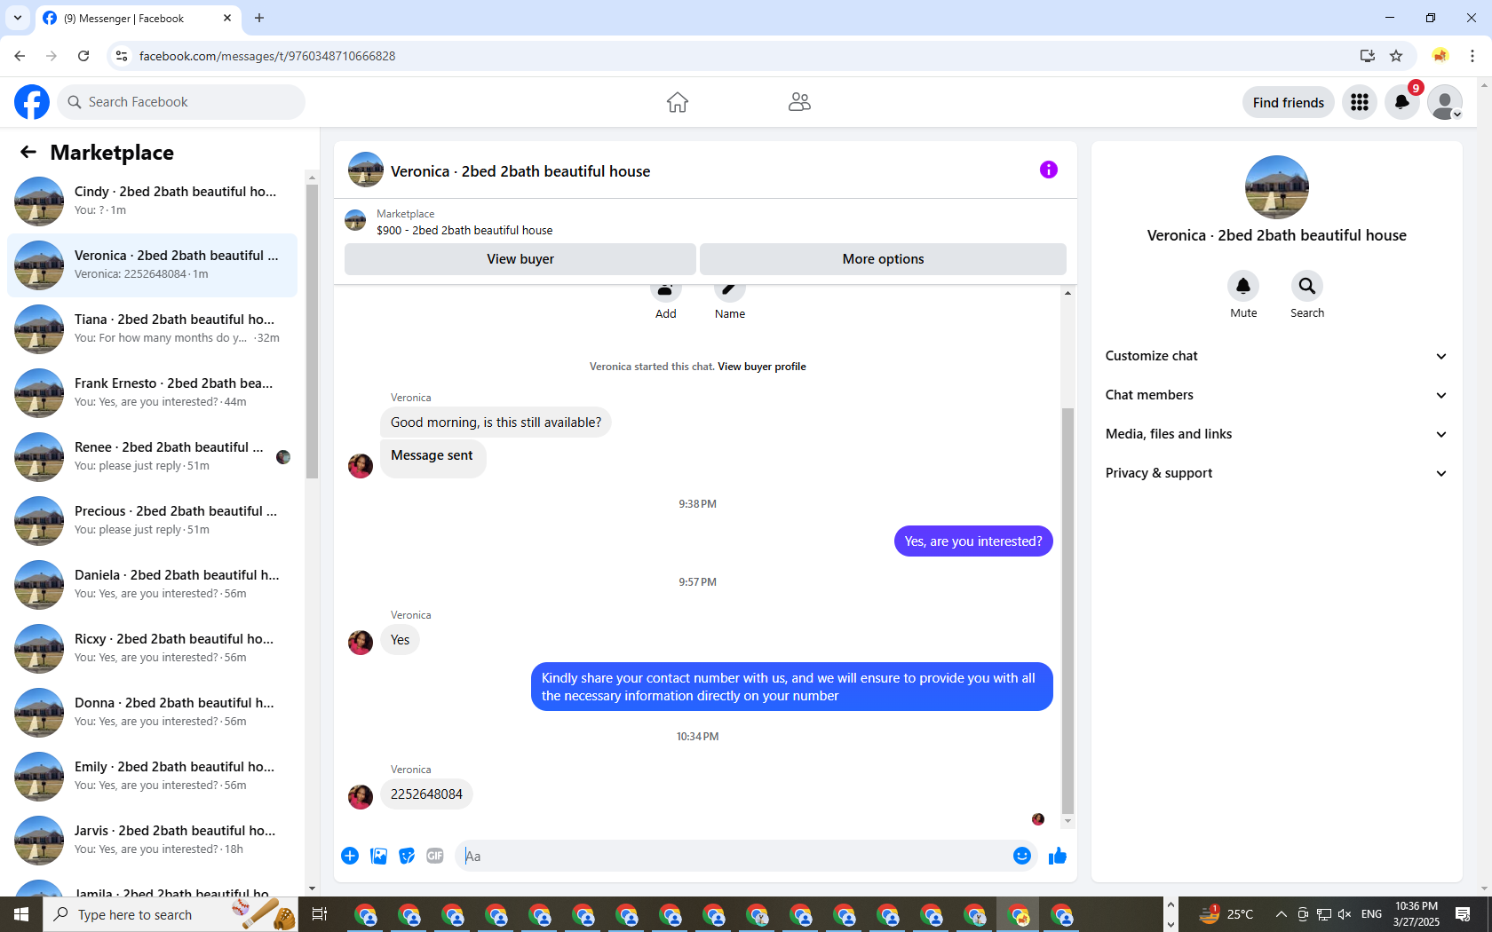This screenshot has width=1492, height=932.
Task: Go back from Marketplace chats list
Action: click(28, 153)
